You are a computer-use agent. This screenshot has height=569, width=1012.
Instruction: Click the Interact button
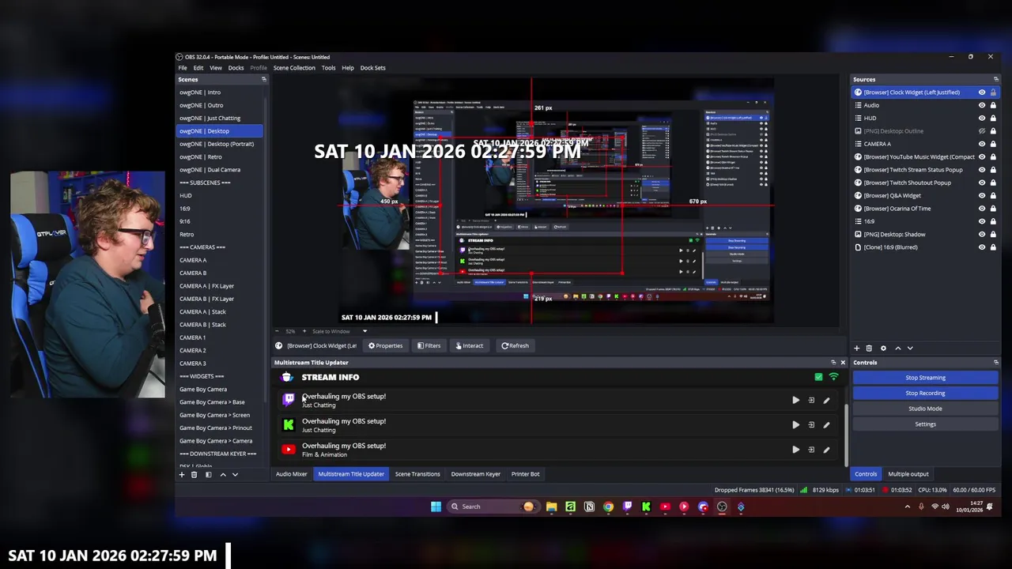(x=469, y=345)
